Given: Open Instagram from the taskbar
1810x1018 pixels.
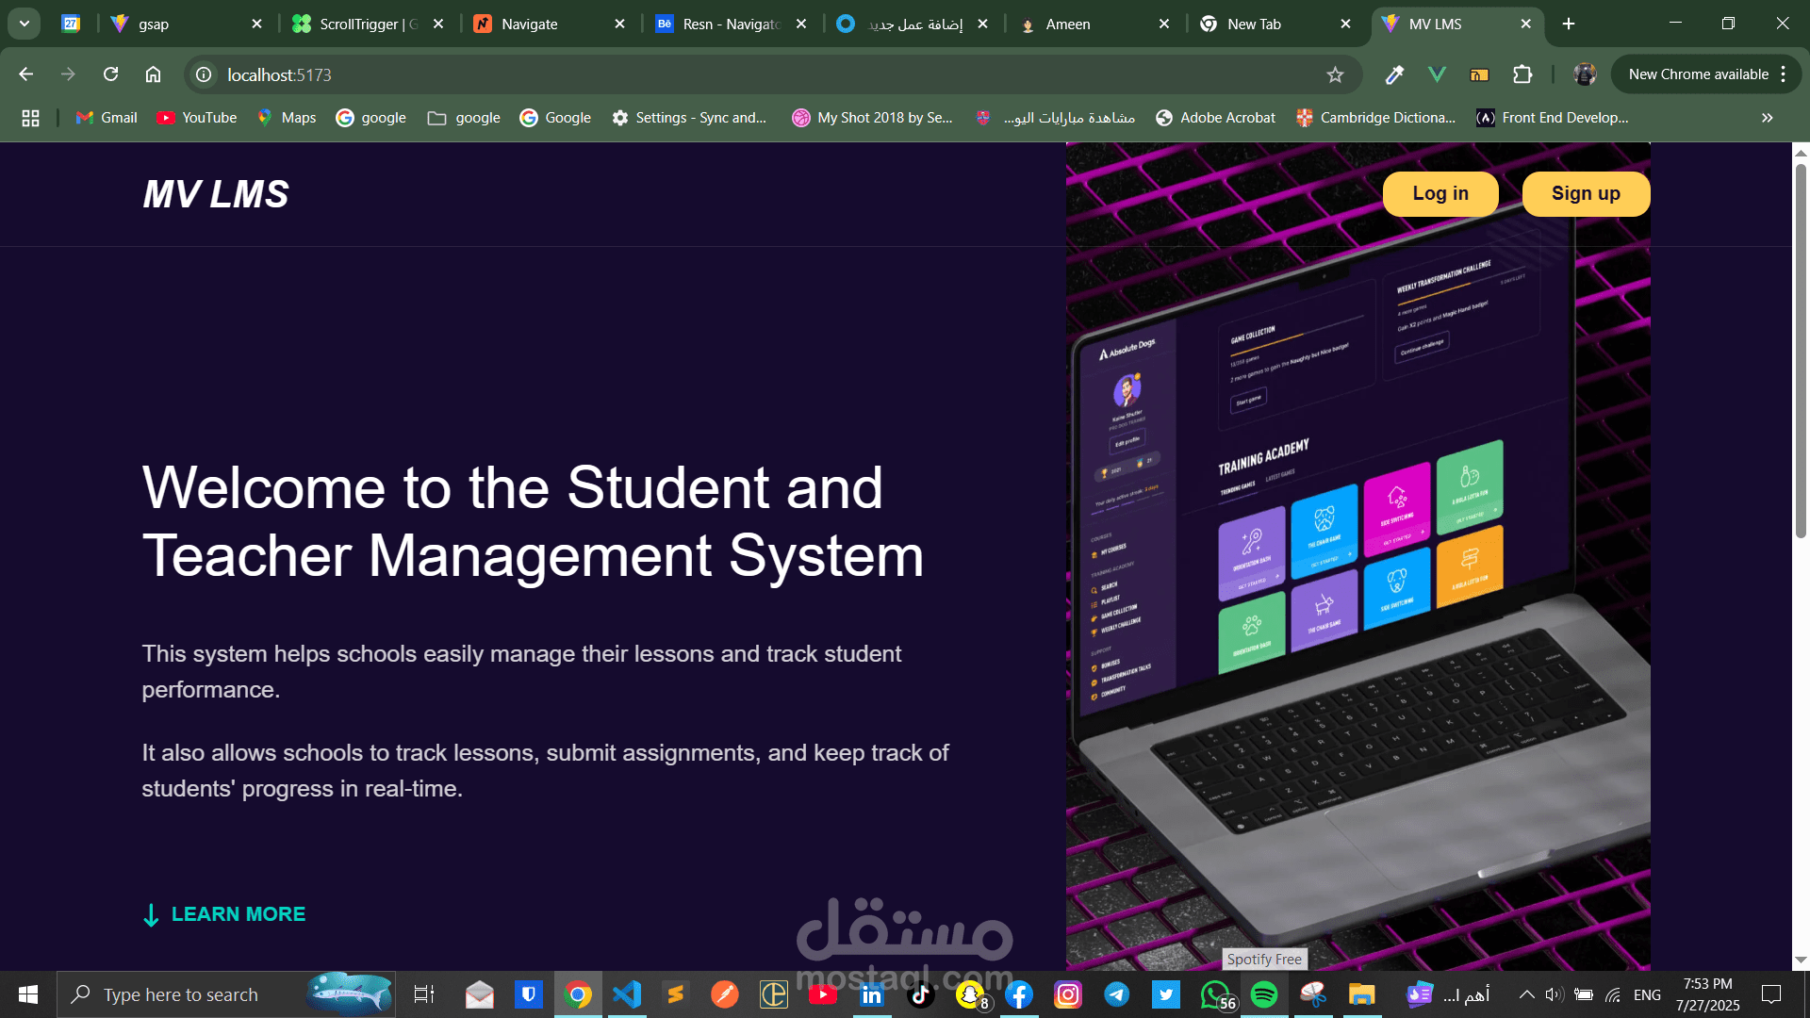Looking at the screenshot, I should [1068, 994].
